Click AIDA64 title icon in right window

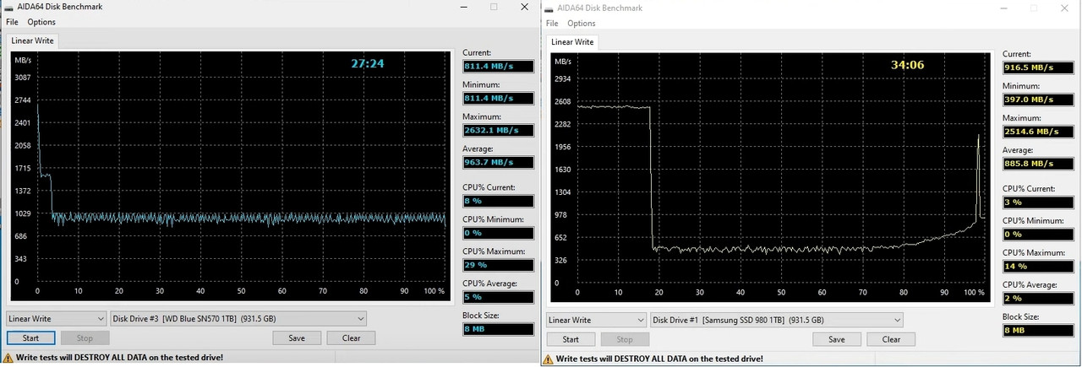pyautogui.click(x=549, y=8)
